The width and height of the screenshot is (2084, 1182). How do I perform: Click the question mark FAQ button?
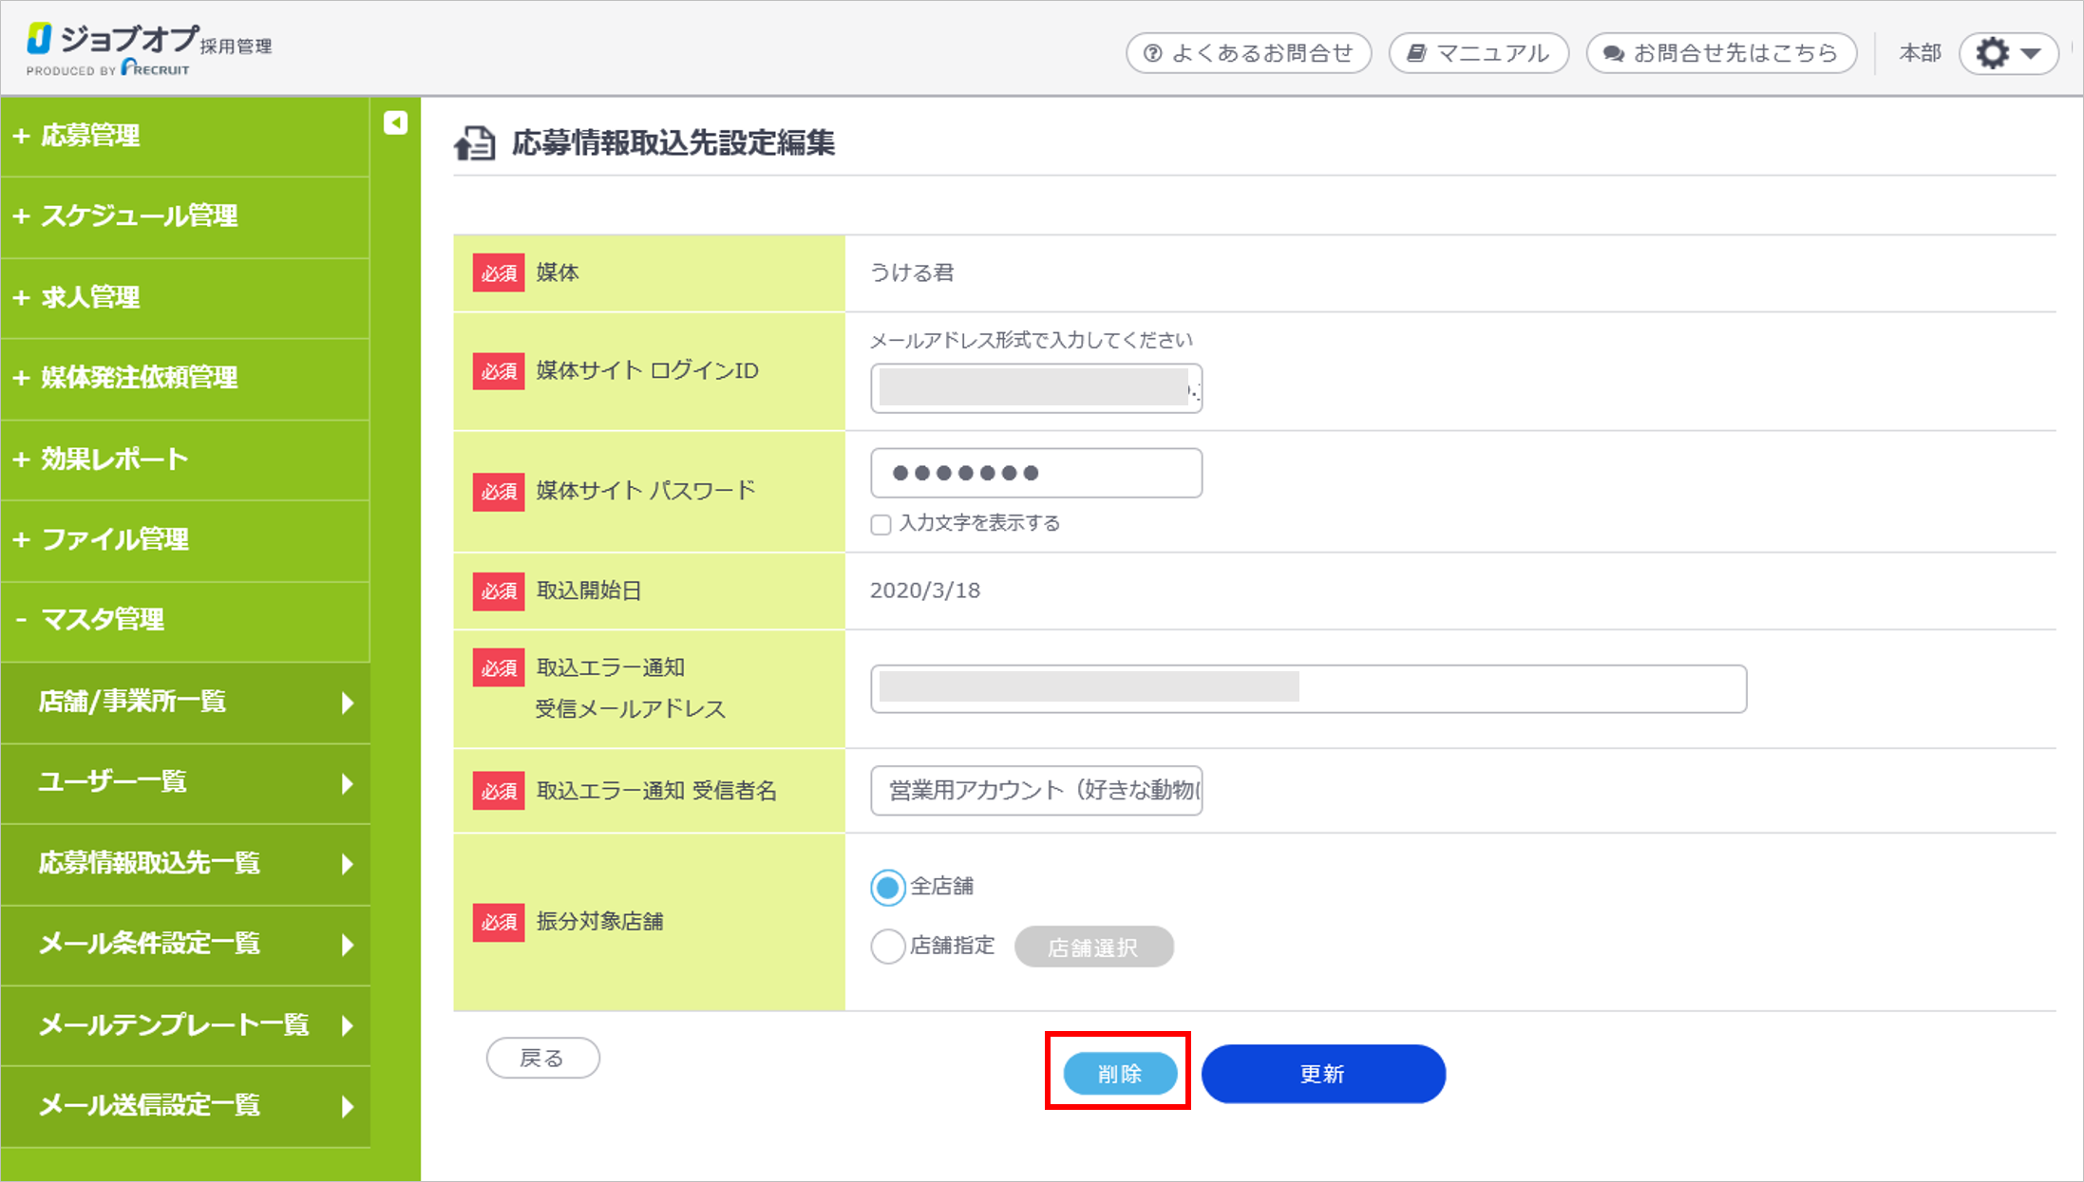click(1248, 53)
